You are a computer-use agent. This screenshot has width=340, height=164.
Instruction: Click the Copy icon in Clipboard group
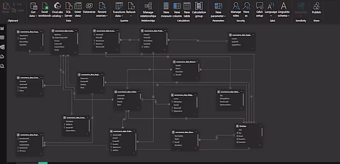tap(14, 10)
